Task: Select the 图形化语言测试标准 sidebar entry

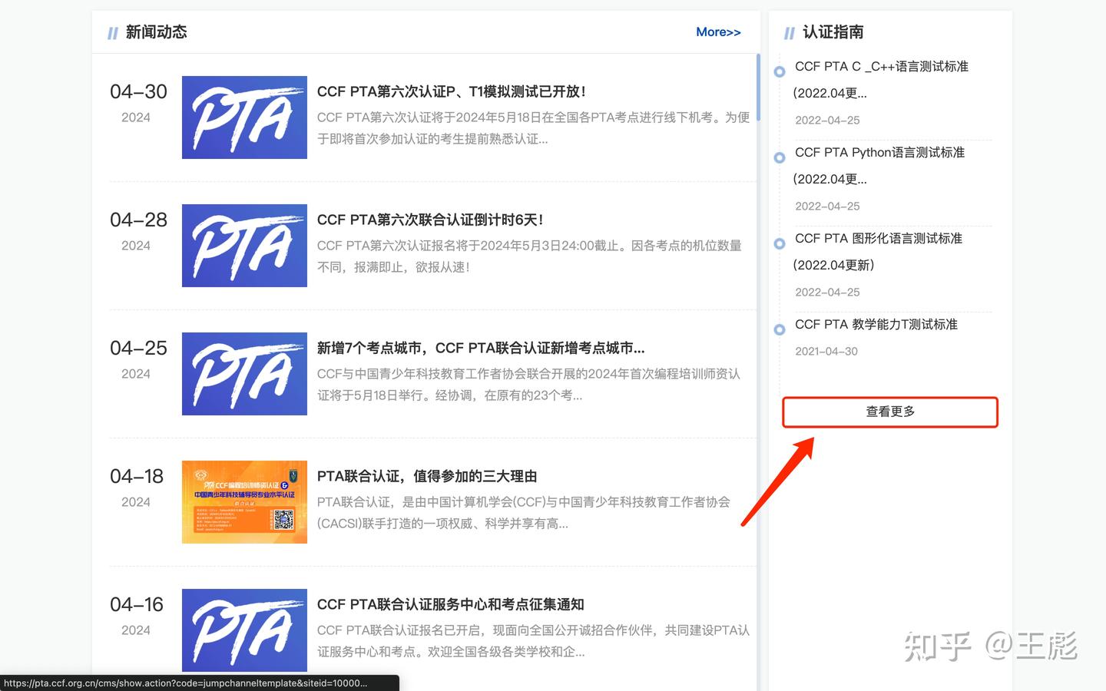Action: click(x=878, y=239)
